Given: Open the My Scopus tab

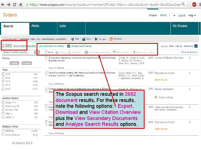Looking at the screenshot, I should tap(185, 28).
